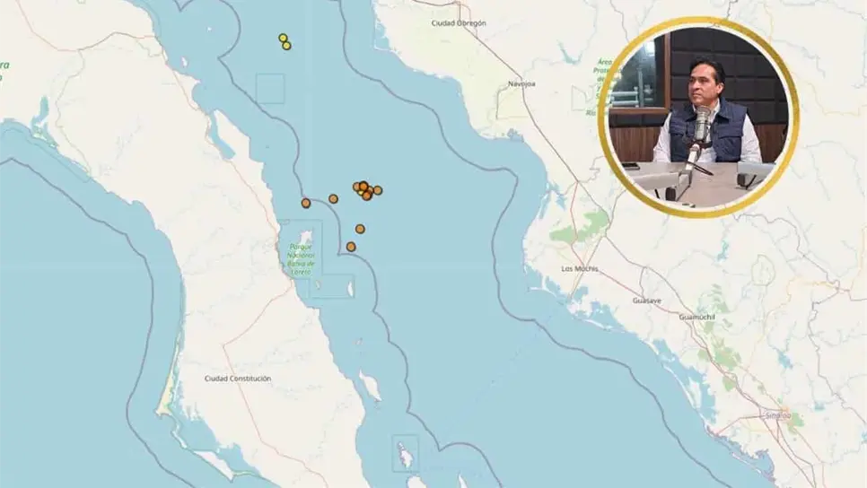Select the westernmost orange earthquake marker
Image resolution: width=867 pixels, height=488 pixels.
[306, 203]
